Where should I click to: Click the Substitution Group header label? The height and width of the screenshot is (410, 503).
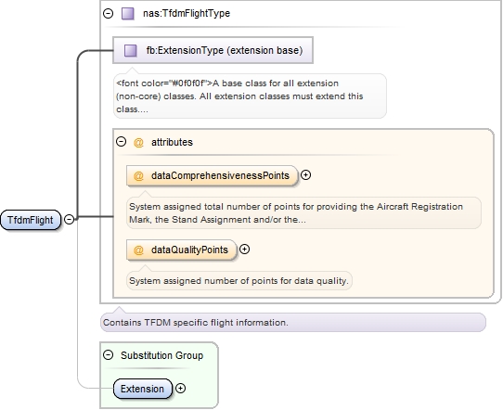point(161,355)
